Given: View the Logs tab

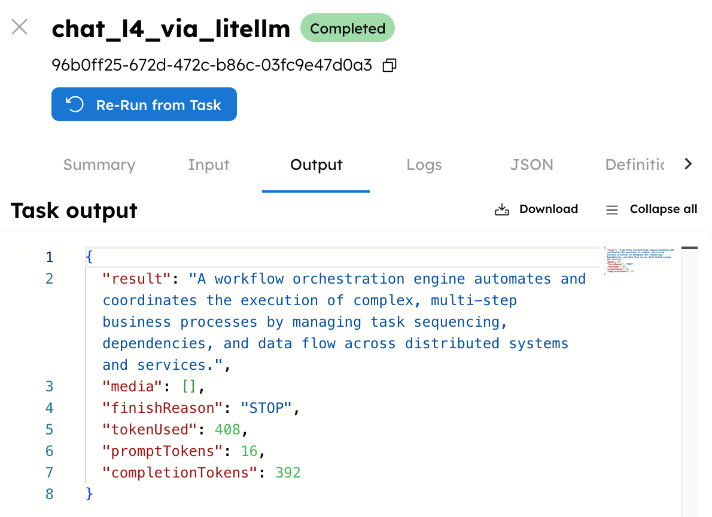Looking at the screenshot, I should [424, 165].
